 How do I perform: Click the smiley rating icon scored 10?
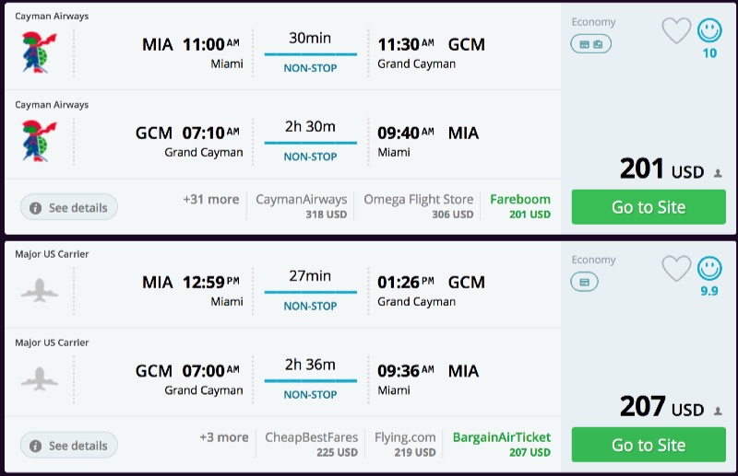(709, 32)
